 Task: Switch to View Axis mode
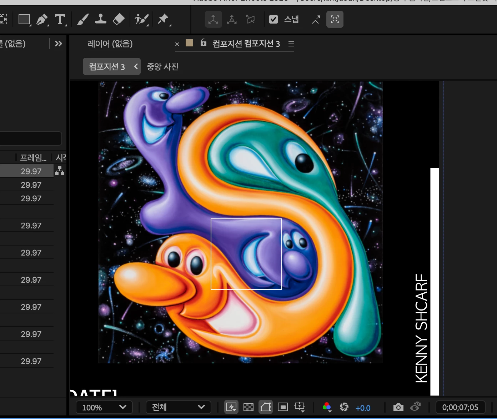[x=251, y=19]
